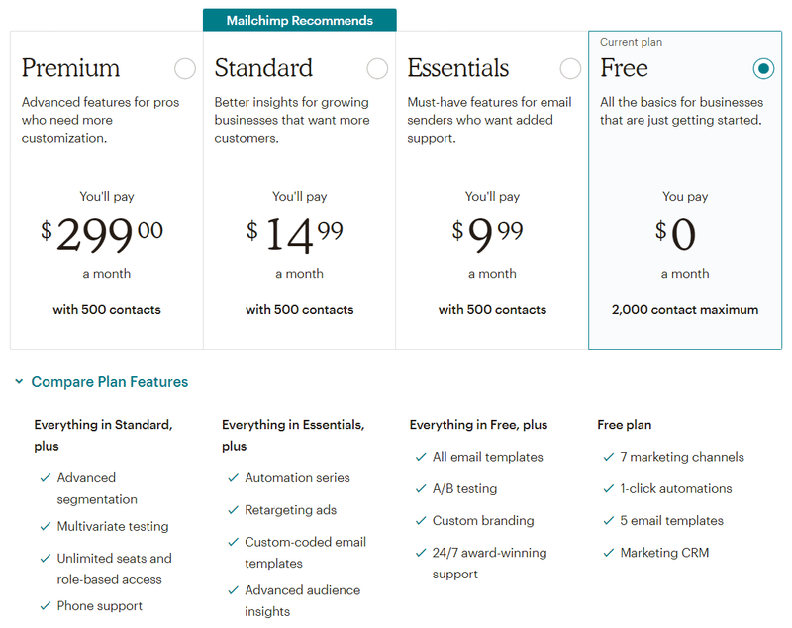Image resolution: width=792 pixels, height=628 pixels.
Task: Click checkmark beside Marketing CRM
Action: pos(609,553)
